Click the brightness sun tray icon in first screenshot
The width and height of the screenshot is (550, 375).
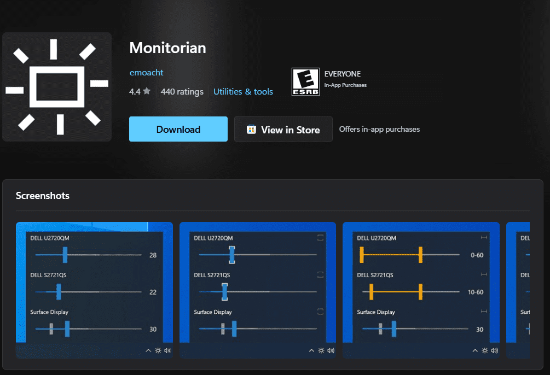[x=158, y=351]
